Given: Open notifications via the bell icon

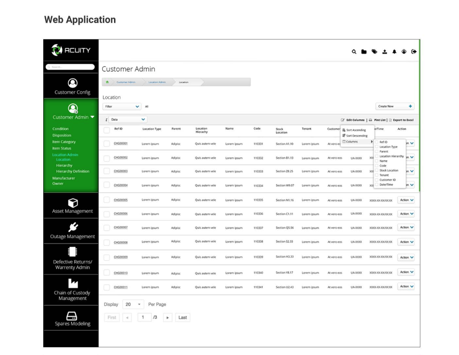Looking at the screenshot, I should pos(394,52).
